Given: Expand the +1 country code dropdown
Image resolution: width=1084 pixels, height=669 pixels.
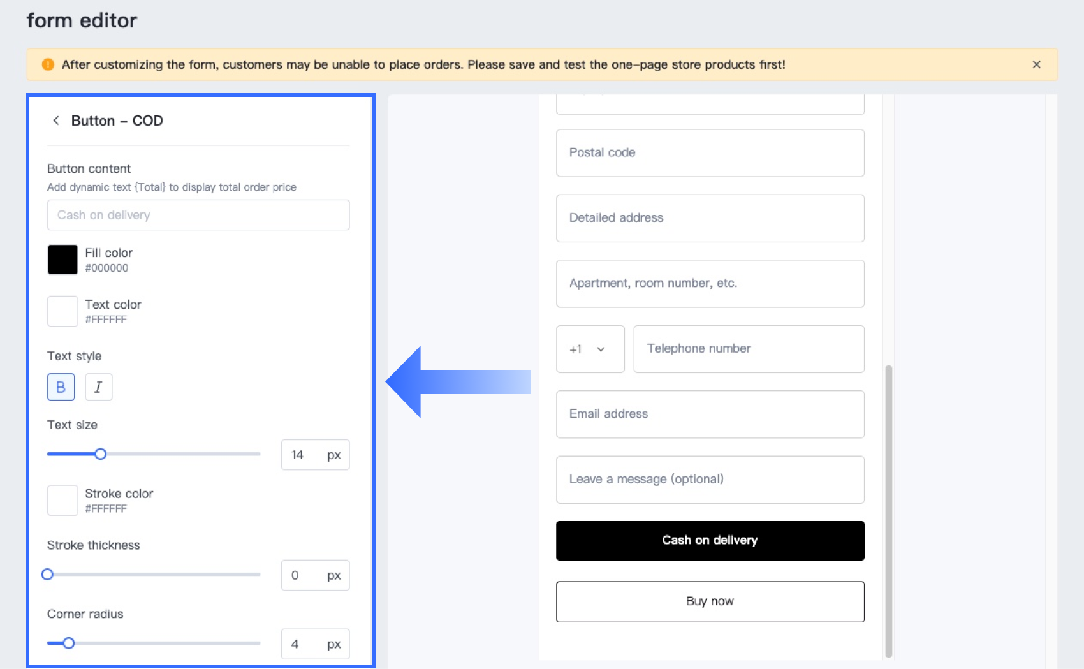Looking at the screenshot, I should (590, 349).
